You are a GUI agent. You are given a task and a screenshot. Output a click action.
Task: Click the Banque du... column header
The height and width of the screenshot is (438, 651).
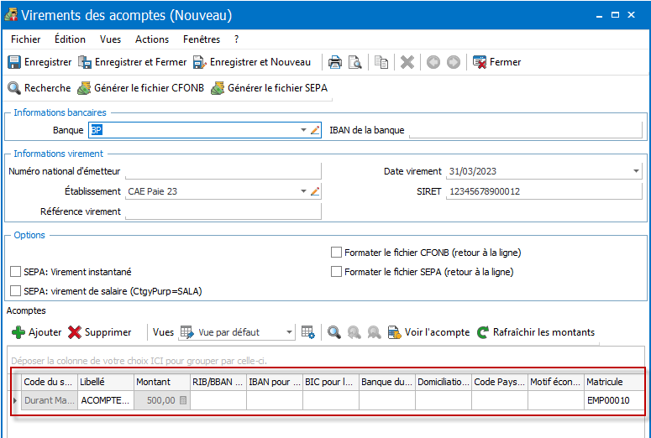coord(387,382)
